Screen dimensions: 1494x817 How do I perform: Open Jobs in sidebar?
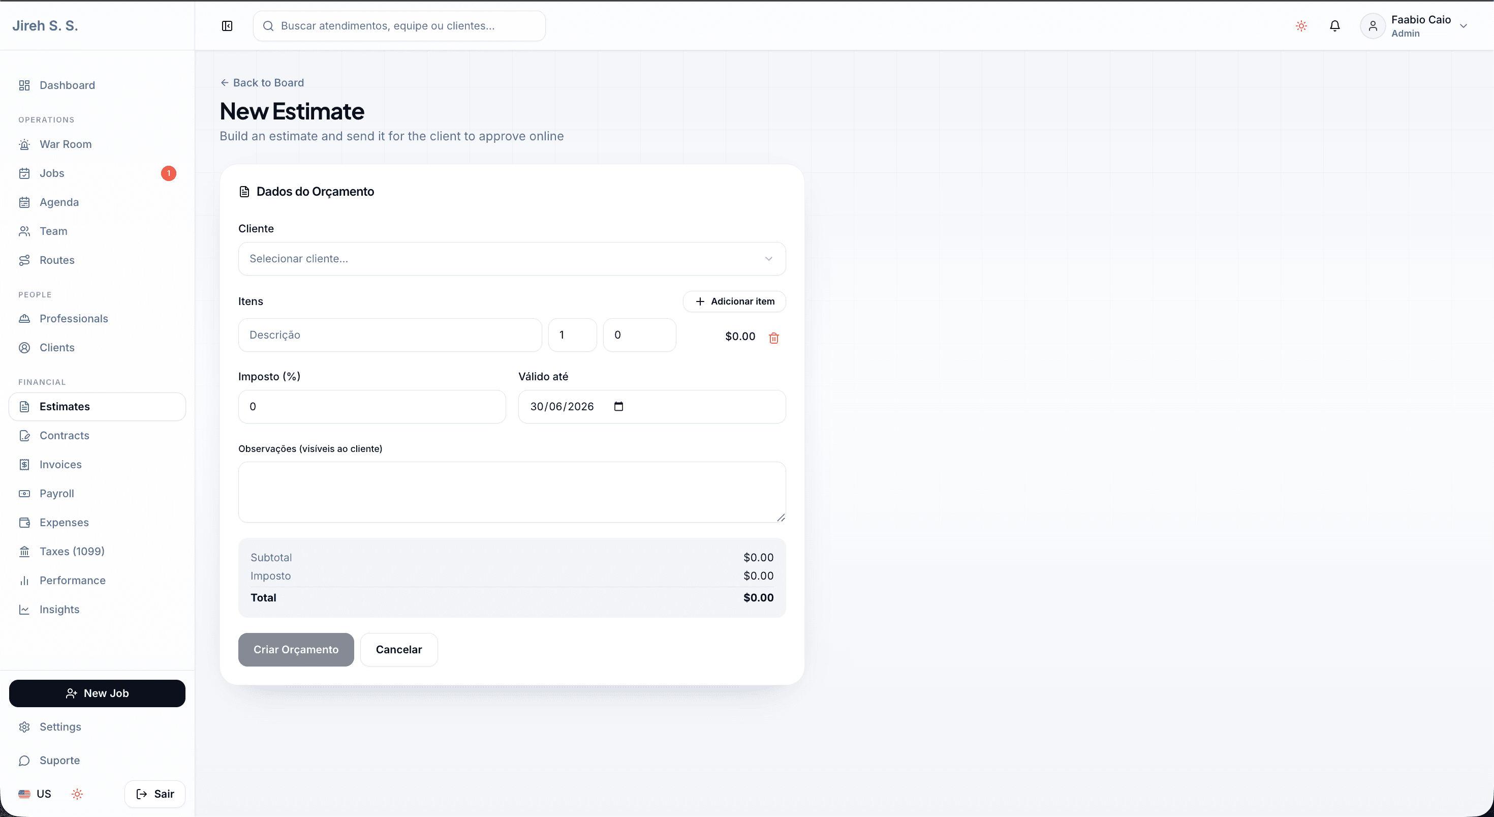98,173
